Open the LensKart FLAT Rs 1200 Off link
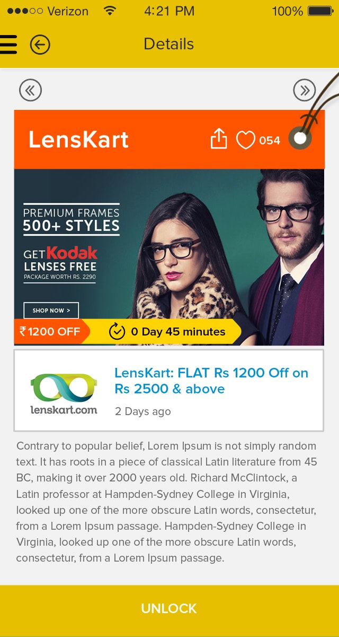The image size is (339, 637). (211, 381)
